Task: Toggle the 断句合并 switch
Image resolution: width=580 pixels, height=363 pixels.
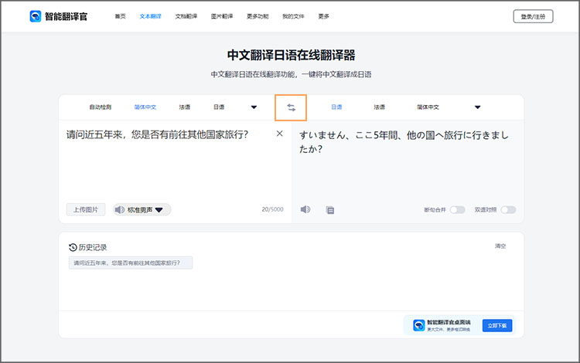Action: click(x=457, y=209)
